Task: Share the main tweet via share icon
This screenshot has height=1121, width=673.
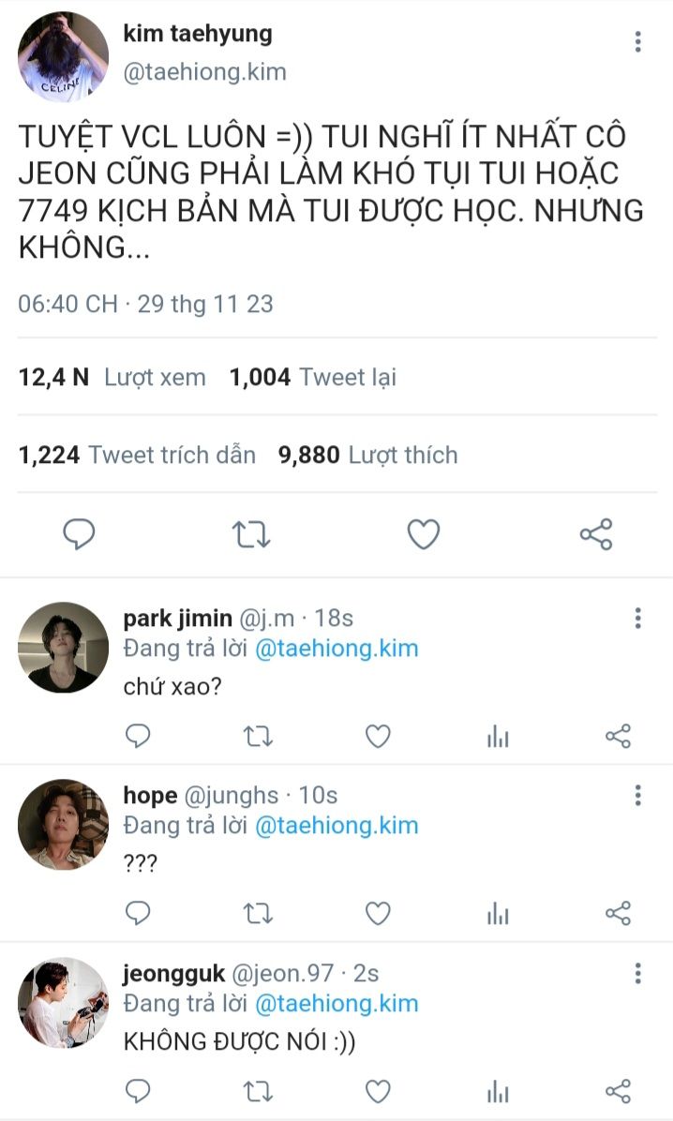Action: click(x=596, y=534)
